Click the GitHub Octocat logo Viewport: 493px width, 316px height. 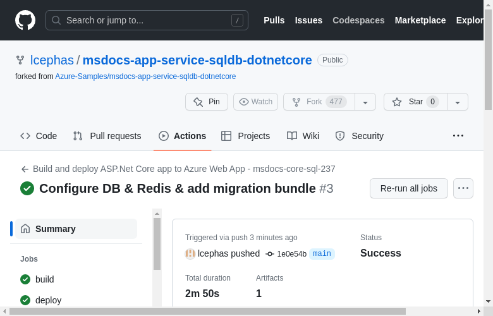[x=25, y=20]
